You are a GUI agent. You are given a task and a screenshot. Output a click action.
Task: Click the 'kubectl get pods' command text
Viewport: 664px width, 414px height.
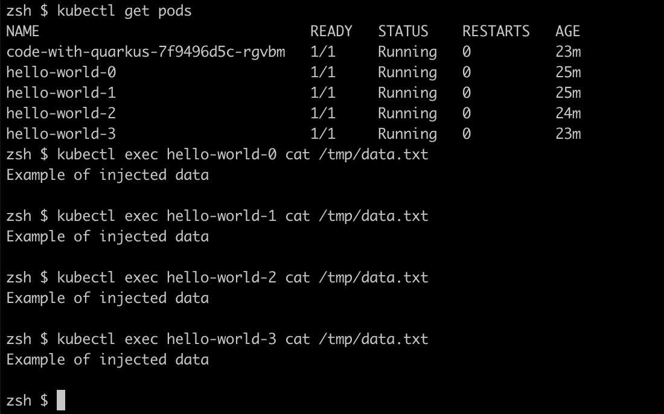(x=124, y=11)
